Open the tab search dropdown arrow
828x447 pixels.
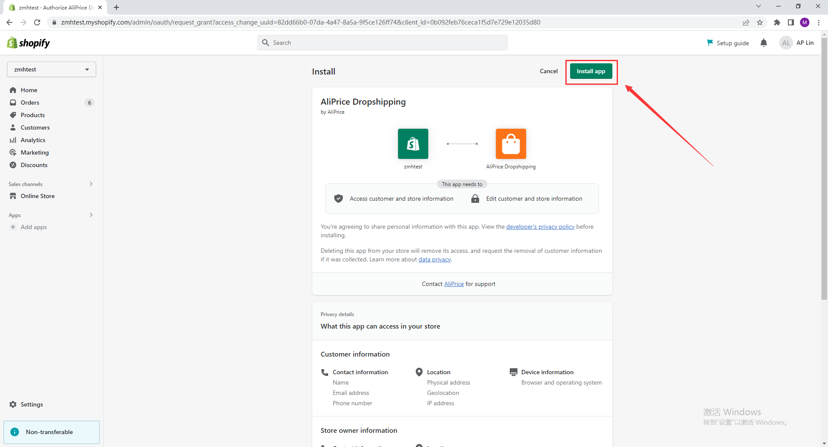click(759, 6)
